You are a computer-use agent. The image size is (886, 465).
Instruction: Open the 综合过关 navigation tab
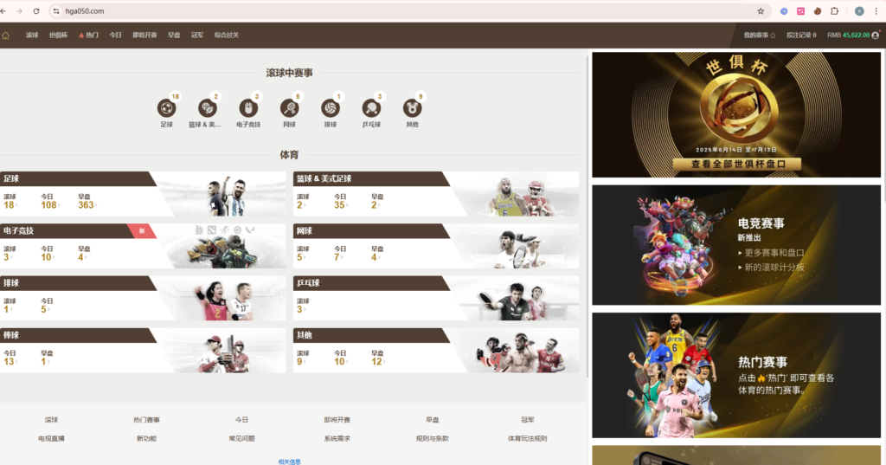click(x=227, y=36)
